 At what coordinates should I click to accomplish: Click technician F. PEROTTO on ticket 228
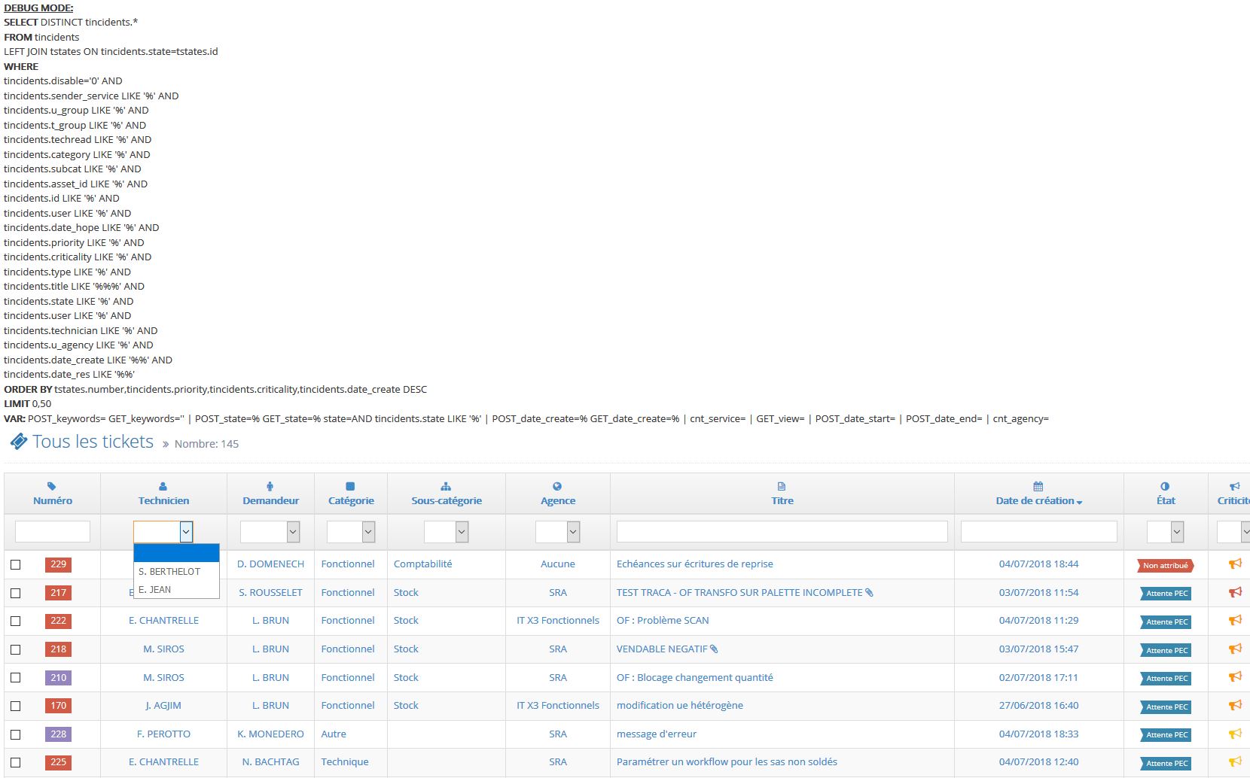point(163,734)
